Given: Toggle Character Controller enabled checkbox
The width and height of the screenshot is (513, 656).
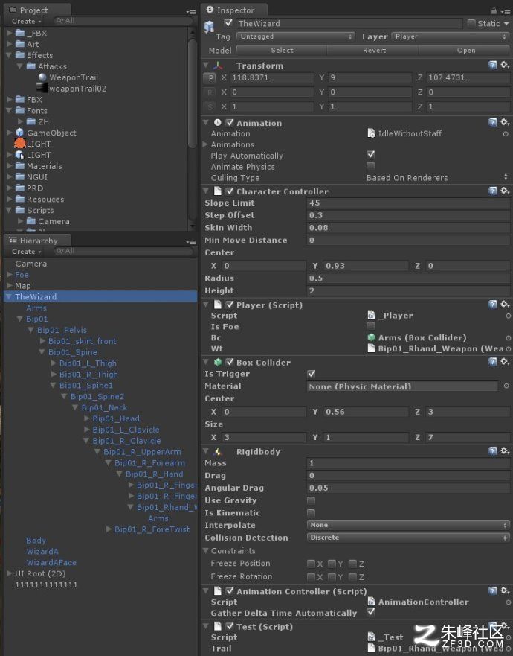Looking at the screenshot, I should click(230, 191).
